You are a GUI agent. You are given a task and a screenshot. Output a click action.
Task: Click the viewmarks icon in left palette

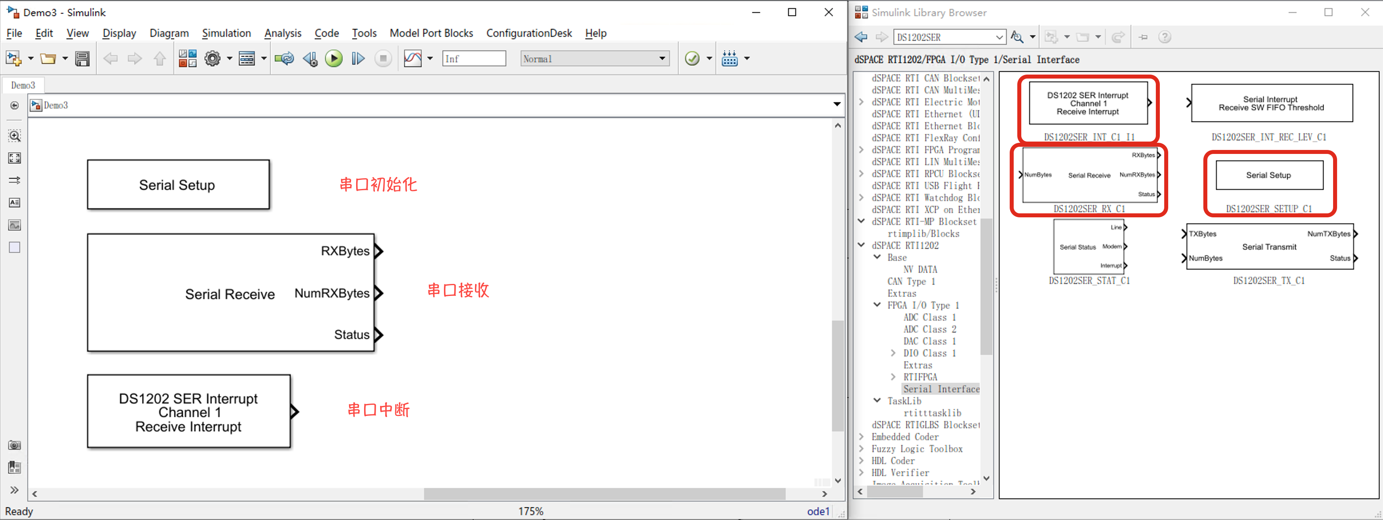[14, 468]
